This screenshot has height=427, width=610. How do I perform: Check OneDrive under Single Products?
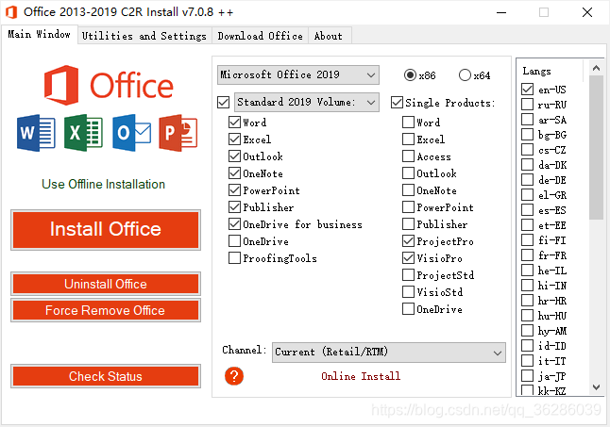[x=408, y=309]
